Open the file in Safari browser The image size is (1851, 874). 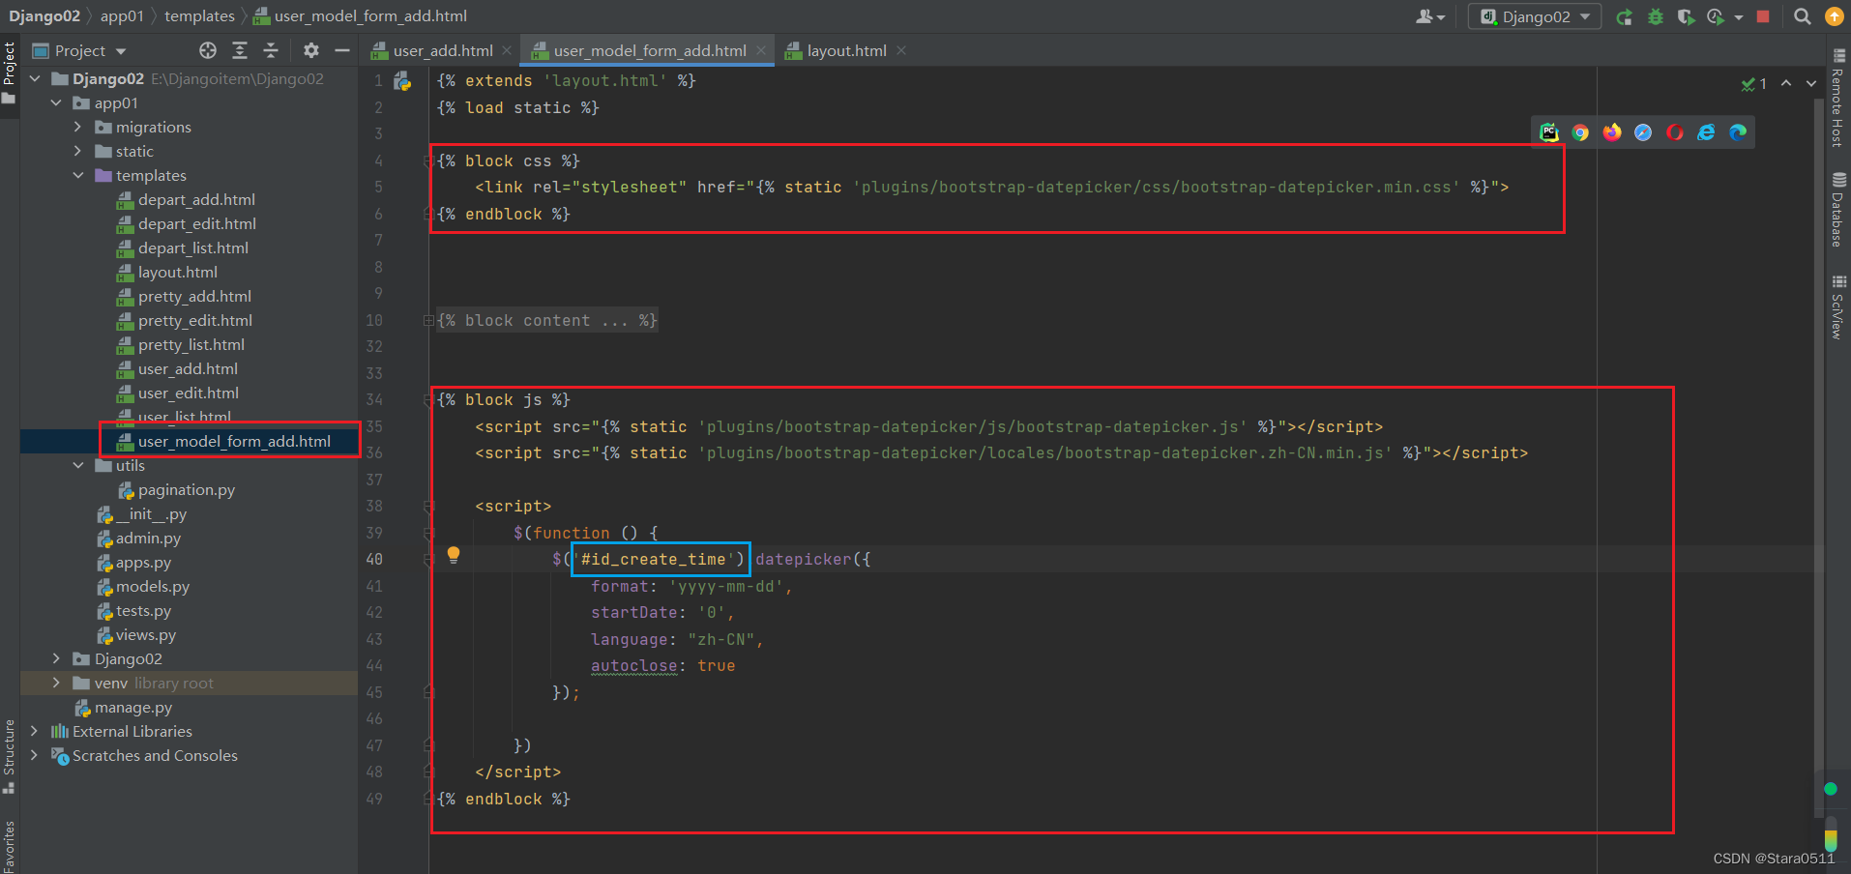pos(1643,132)
